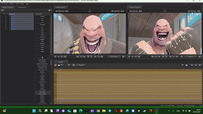Viewport: 203px width, 114px height.
Task: Click the add animation set plus button
Action: point(3,10)
